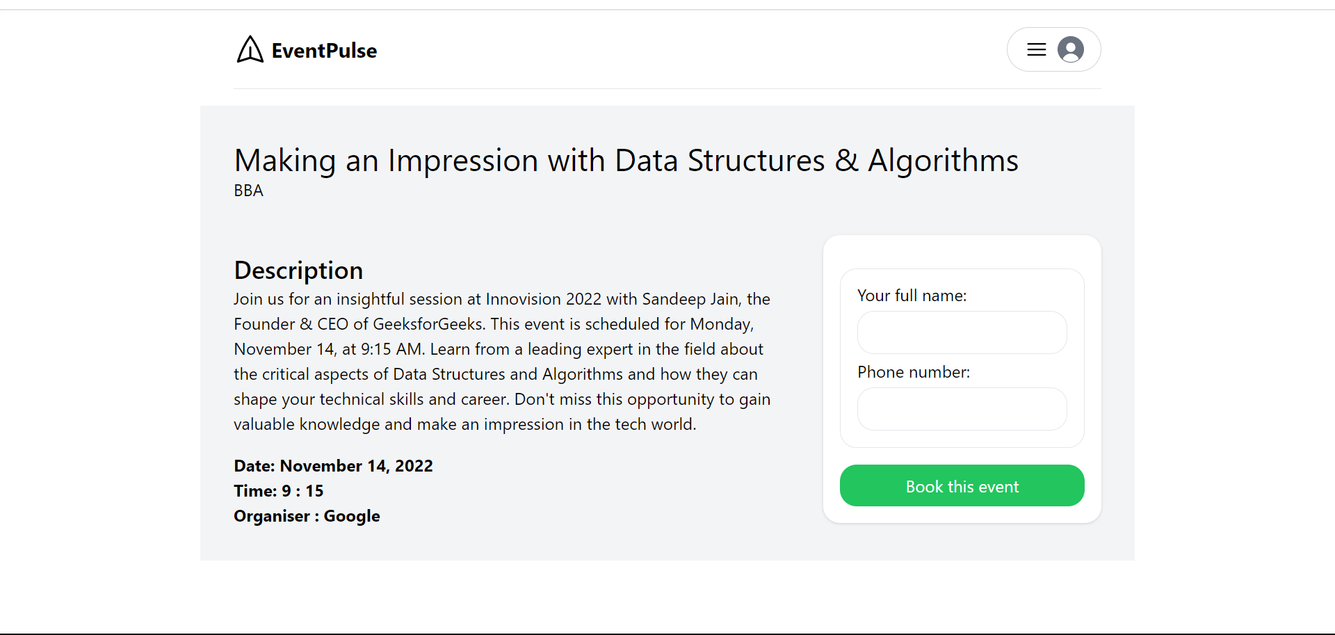Click "Sandeep Jain" in the description text
The width and height of the screenshot is (1335, 635).
(690, 299)
